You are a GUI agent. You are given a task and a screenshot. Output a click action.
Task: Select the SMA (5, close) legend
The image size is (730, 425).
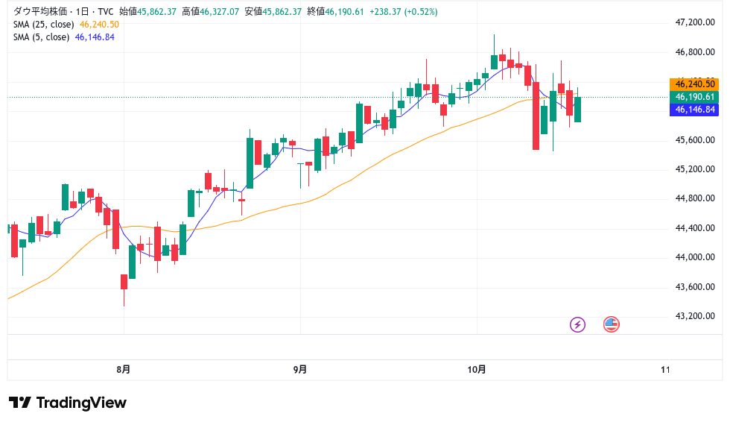[42, 37]
